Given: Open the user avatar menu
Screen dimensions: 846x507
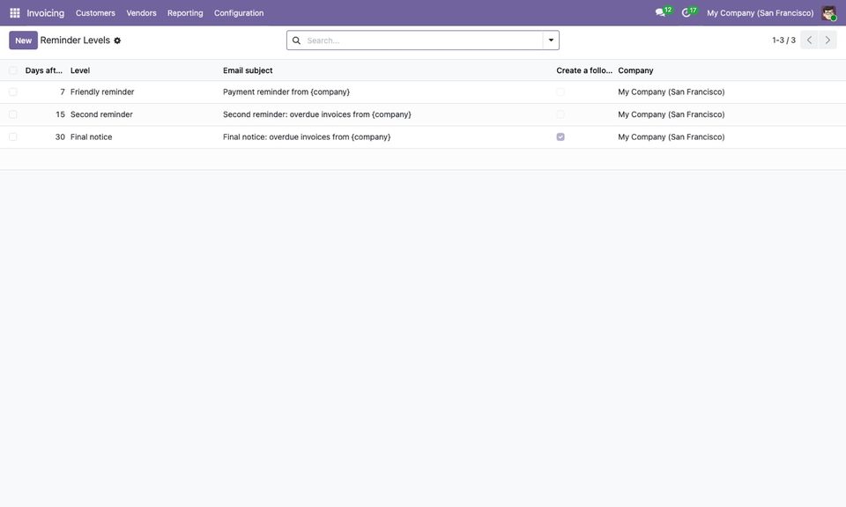Looking at the screenshot, I should 828,13.
